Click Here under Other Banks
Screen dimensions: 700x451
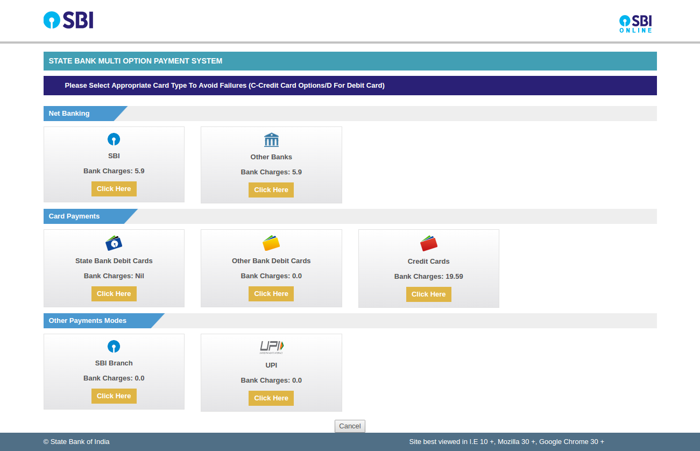271,190
